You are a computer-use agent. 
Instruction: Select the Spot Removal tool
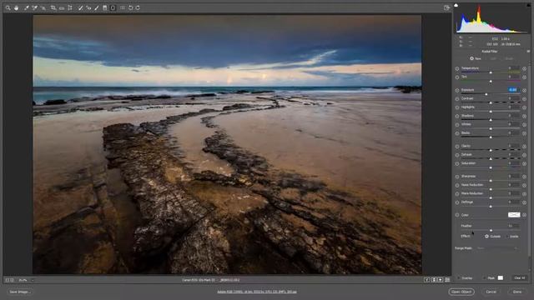[80, 7]
